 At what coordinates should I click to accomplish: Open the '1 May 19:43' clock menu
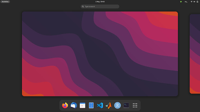(x=100, y=2)
